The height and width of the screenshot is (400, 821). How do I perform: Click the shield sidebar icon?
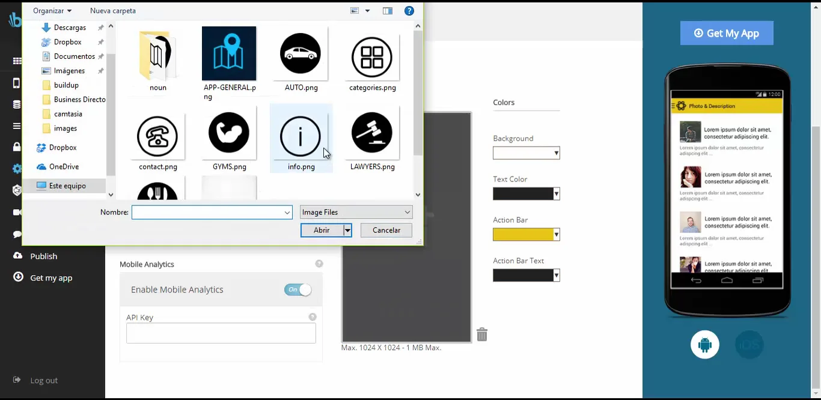17,190
